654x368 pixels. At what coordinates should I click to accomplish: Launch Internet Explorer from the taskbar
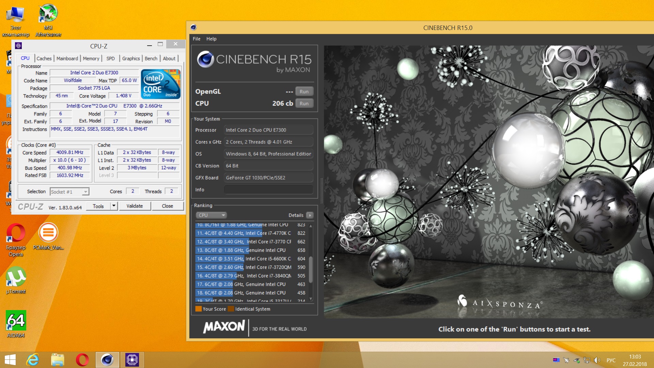click(33, 360)
